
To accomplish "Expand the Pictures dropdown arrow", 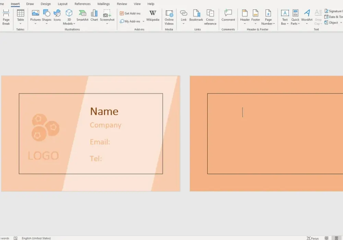I will (x=35, y=24).
